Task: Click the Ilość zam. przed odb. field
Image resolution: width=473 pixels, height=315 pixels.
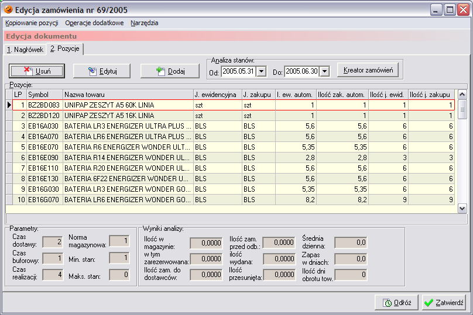Action: click(x=279, y=243)
